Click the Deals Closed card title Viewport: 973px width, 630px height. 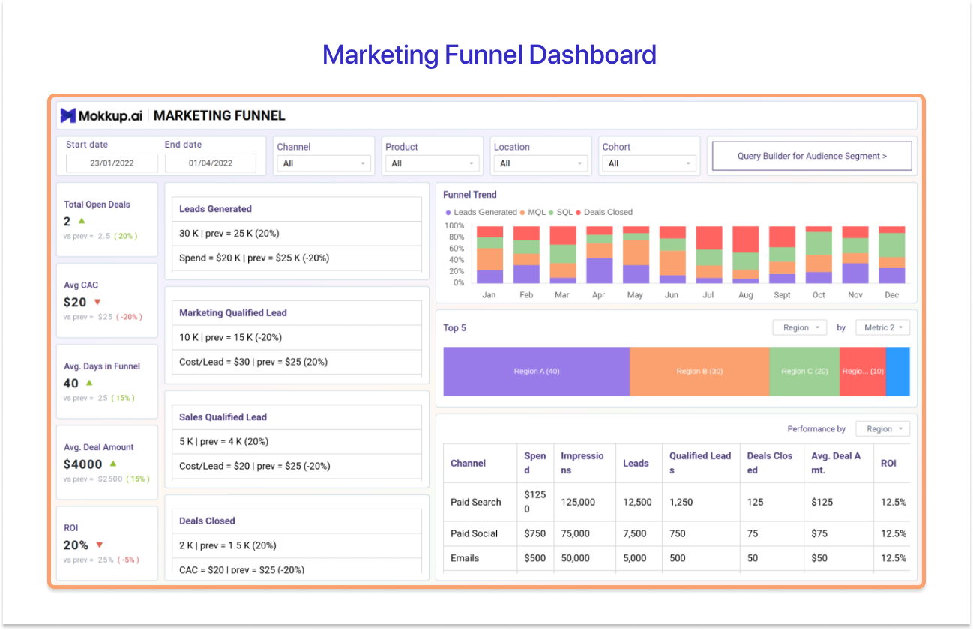coord(207,521)
